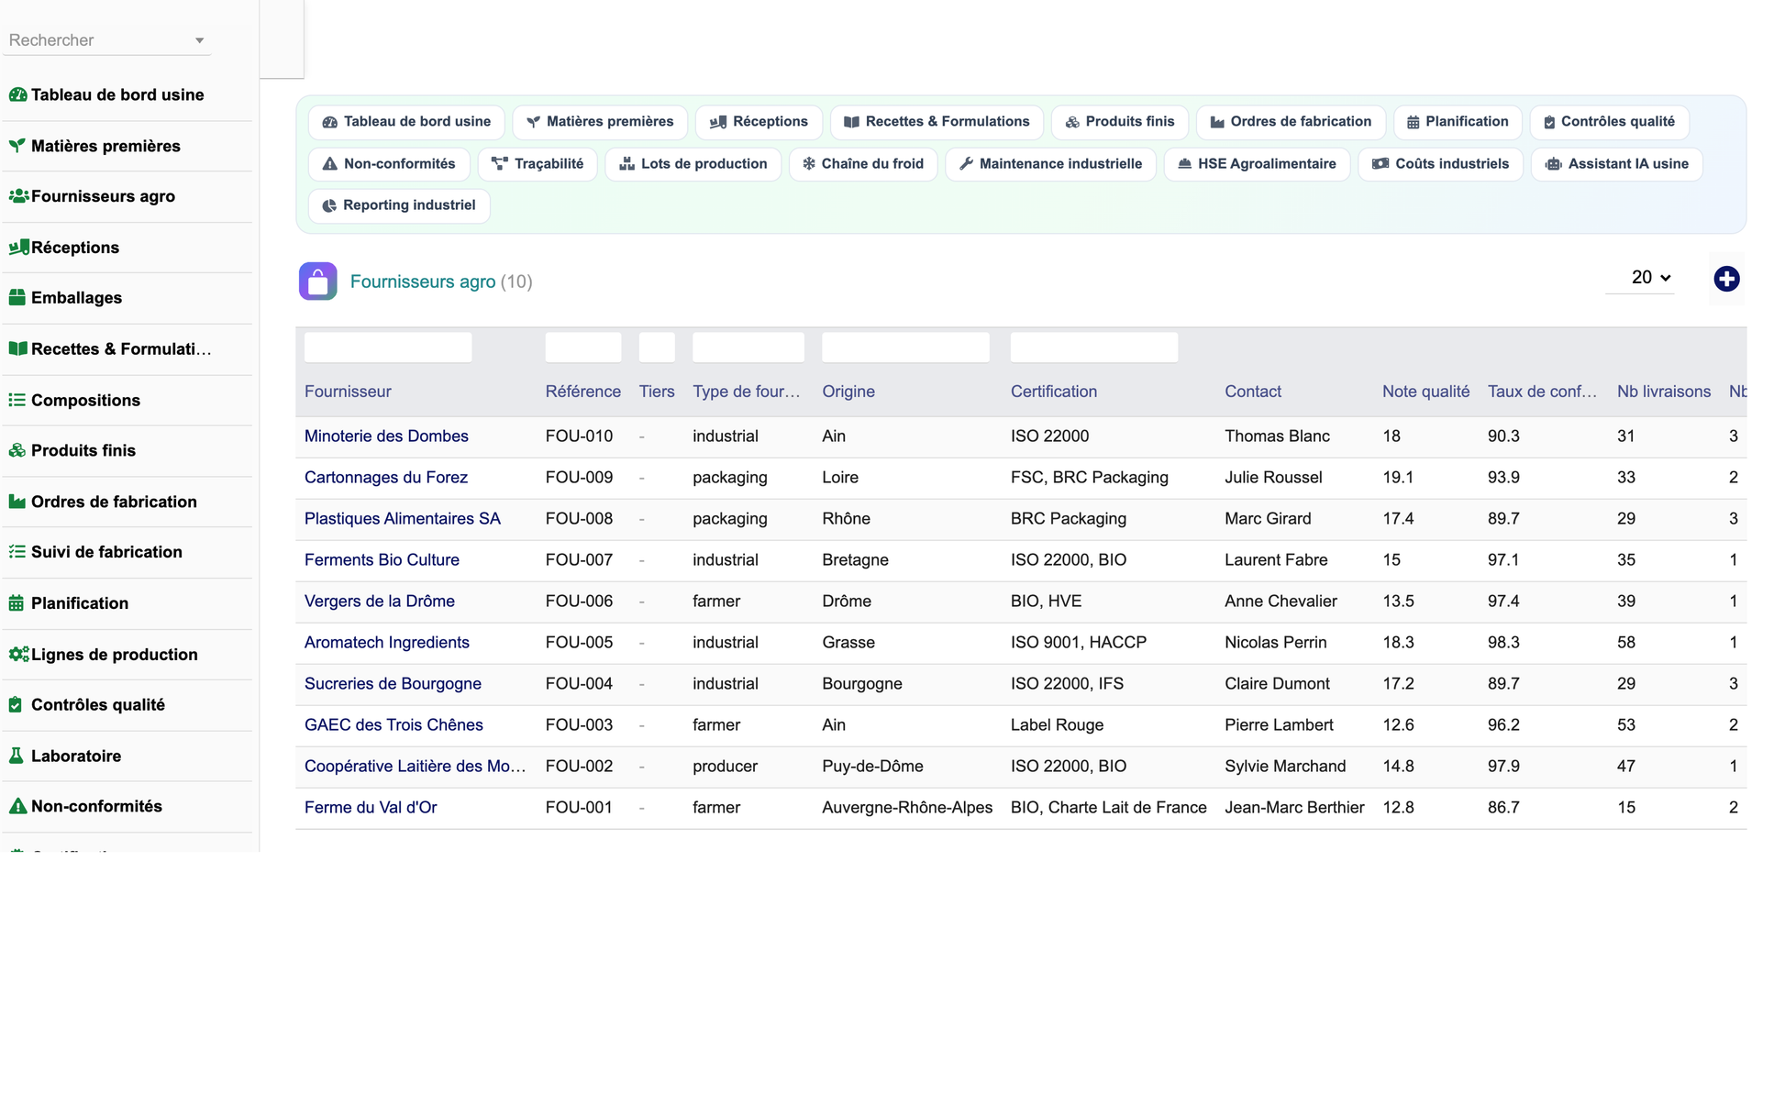The image size is (1785, 1104).
Task: Click the Label Rouge certification cell
Action: pyautogui.click(x=1057, y=725)
